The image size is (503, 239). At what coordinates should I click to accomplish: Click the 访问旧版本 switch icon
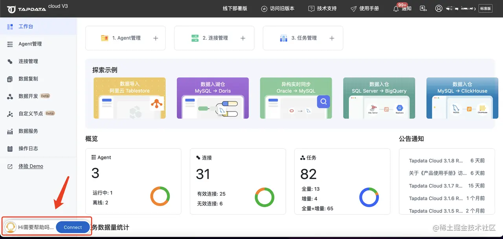point(264,9)
